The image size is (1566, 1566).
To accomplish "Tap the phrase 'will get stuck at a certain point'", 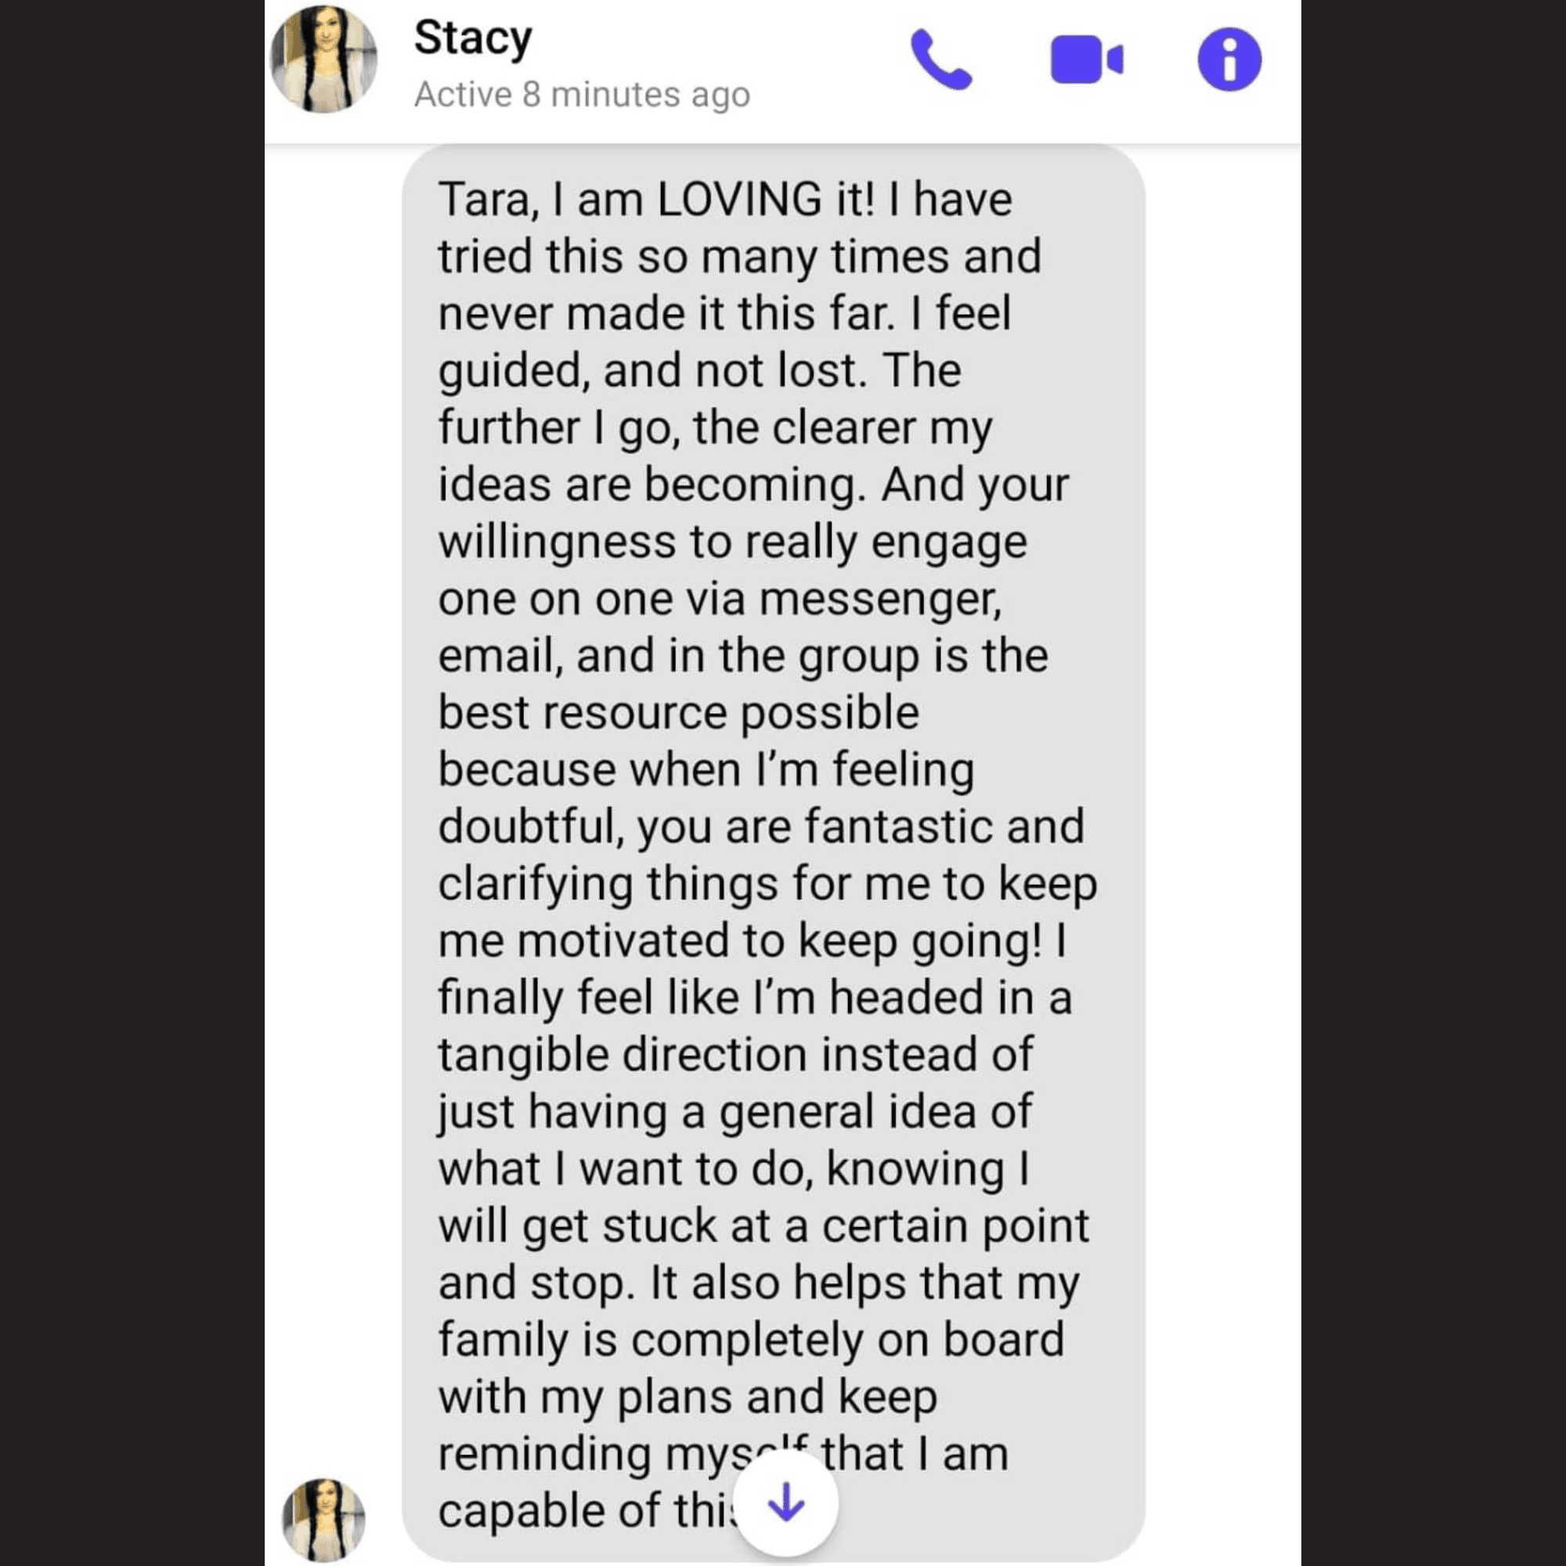I will 763,1226.
